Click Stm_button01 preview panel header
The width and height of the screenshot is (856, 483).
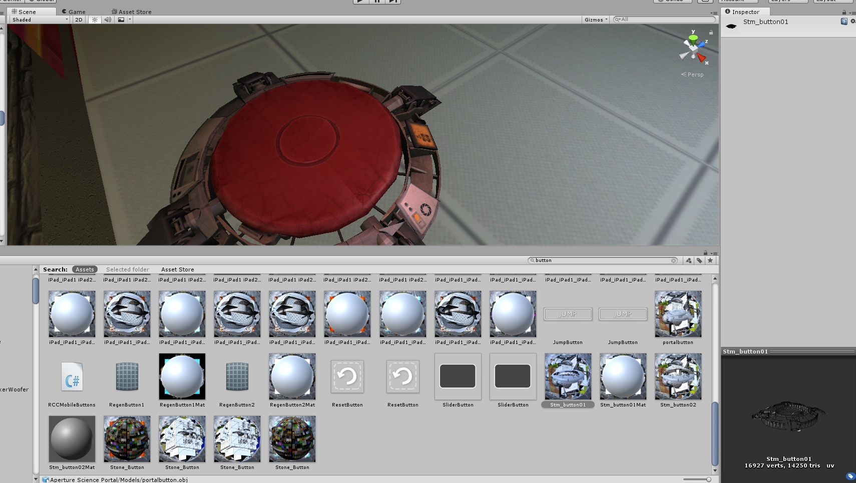(788, 351)
